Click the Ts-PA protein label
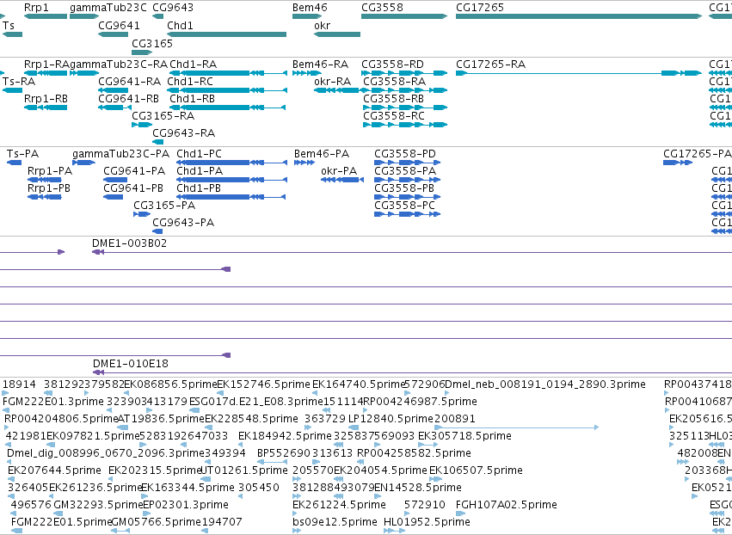The image size is (732, 535). click(23, 154)
